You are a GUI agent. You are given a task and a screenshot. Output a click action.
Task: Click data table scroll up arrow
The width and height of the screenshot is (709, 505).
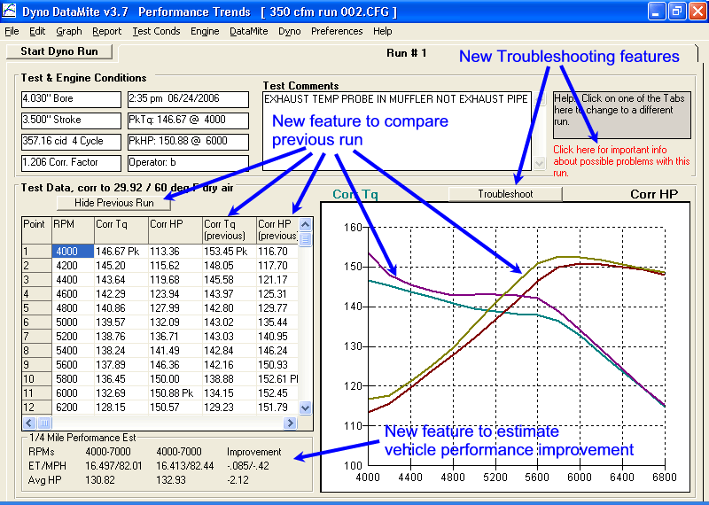[305, 224]
